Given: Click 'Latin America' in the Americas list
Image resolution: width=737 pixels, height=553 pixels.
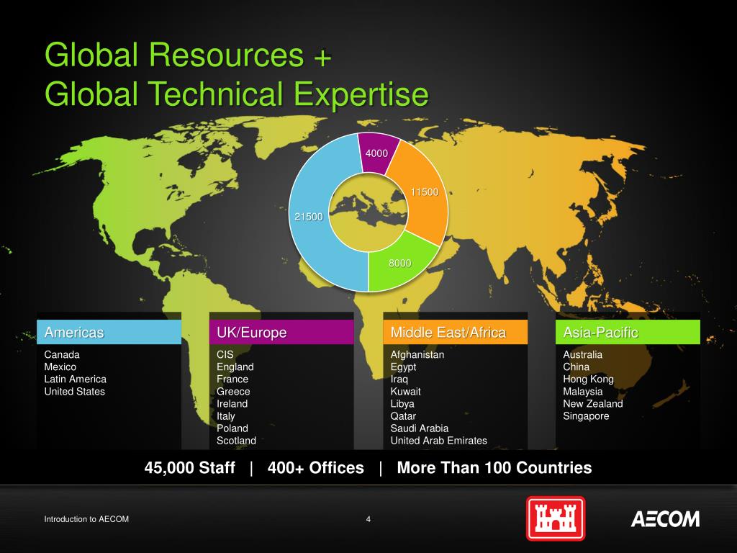Looking at the screenshot, I should tap(75, 379).
